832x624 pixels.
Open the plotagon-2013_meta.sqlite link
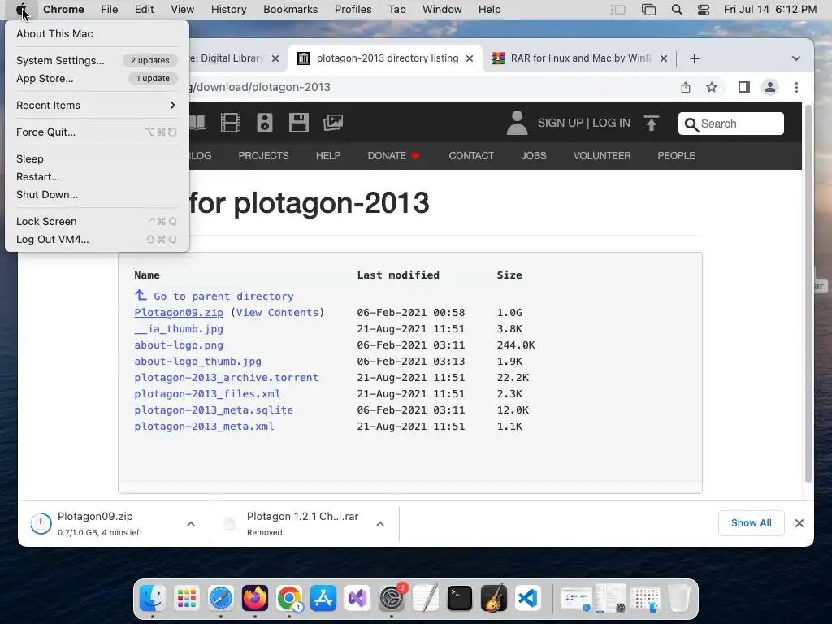214,410
